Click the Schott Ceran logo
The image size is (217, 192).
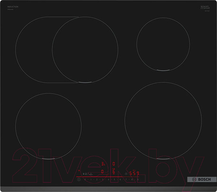point(205,8)
